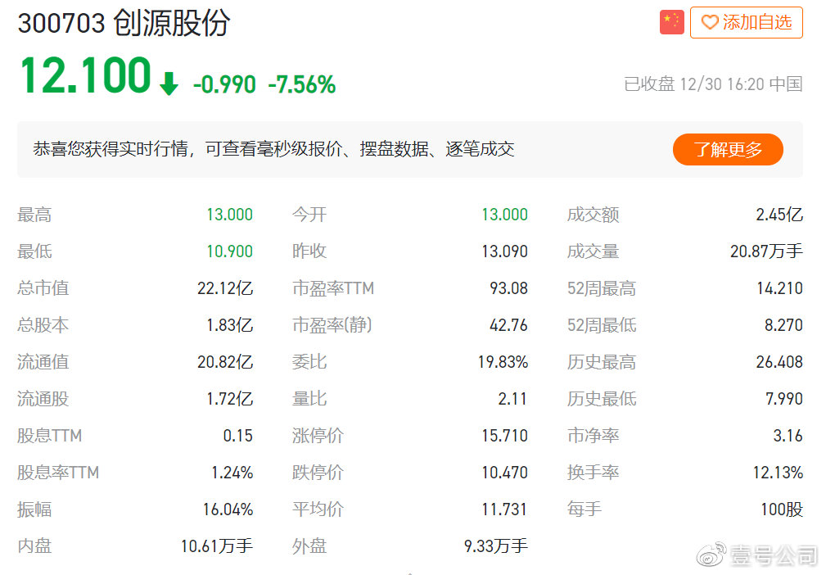Click the 振幅 value 16.04%
Screen dimensions: 826x575
point(228,509)
